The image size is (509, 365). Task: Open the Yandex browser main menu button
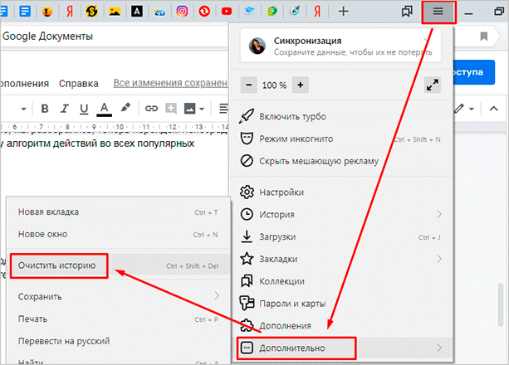point(438,12)
